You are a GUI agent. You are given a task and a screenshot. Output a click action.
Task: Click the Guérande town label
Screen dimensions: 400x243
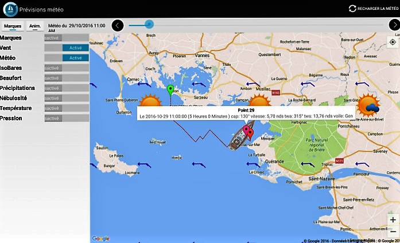(274, 162)
